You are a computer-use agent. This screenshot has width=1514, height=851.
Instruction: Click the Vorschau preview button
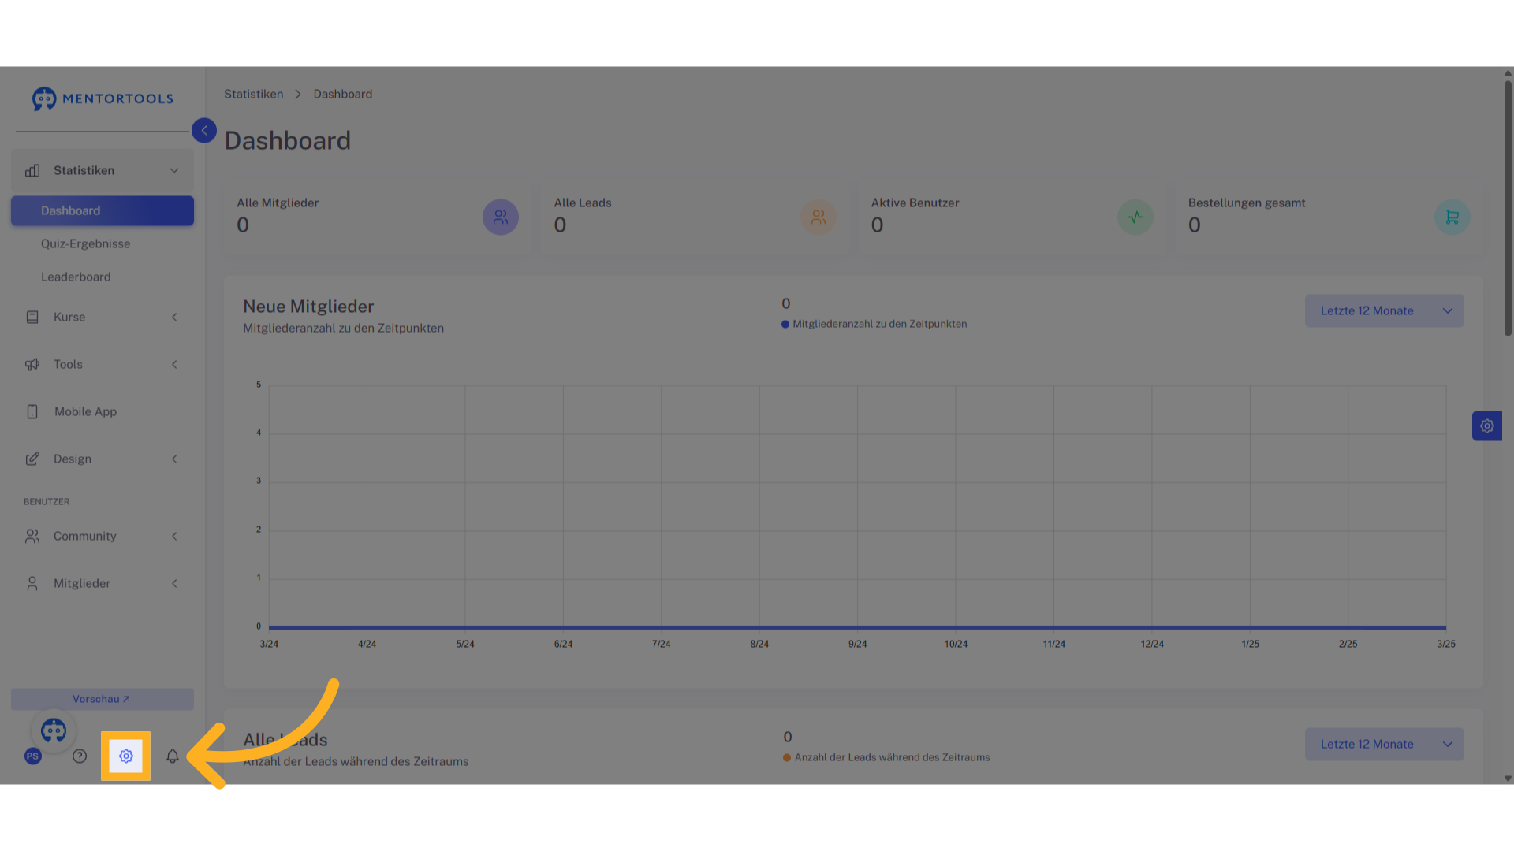pos(103,699)
